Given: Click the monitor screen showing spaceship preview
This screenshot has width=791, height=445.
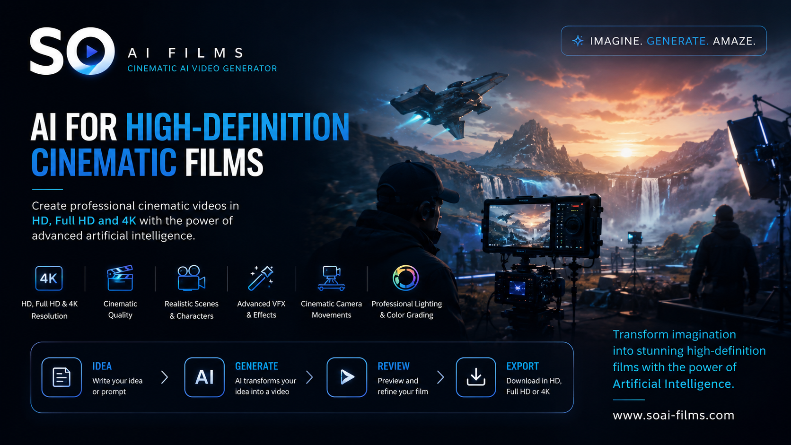Looking at the screenshot, I should pos(520,226).
